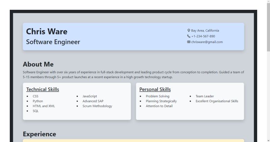Click the phone handset icon
The height and width of the screenshot is (142, 270).
(189, 36)
